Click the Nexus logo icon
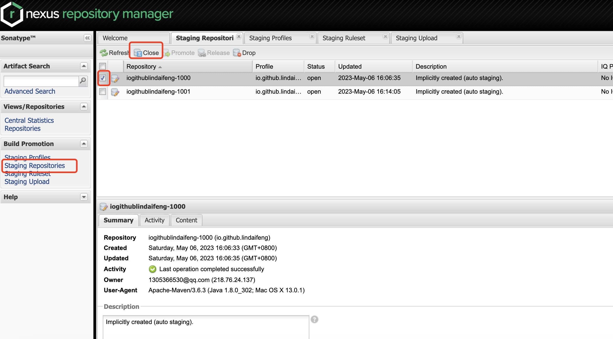The image size is (613, 339). click(x=11, y=14)
